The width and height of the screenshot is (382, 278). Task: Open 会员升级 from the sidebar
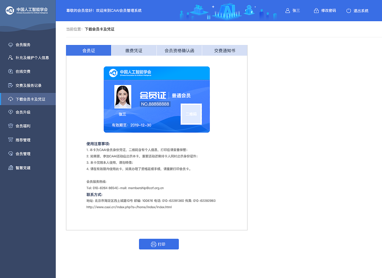(10, 112)
